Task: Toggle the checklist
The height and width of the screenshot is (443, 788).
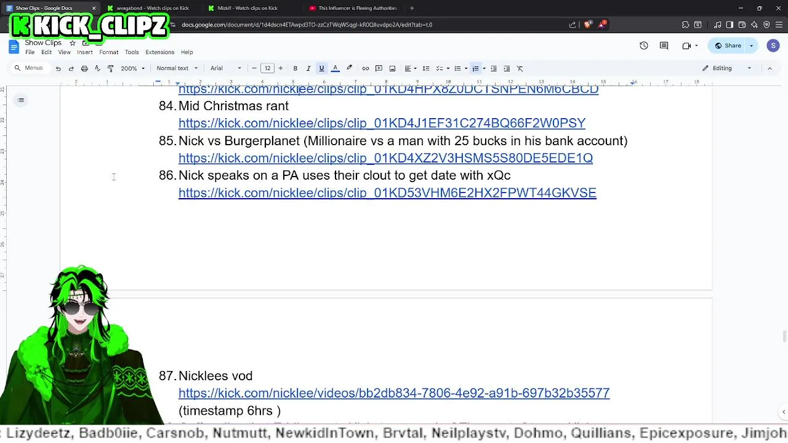Action: tap(439, 68)
